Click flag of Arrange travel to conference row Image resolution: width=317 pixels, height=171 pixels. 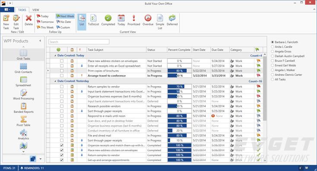click(x=258, y=76)
